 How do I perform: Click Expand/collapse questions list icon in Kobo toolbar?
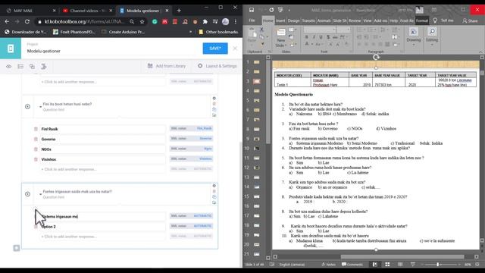(20, 66)
